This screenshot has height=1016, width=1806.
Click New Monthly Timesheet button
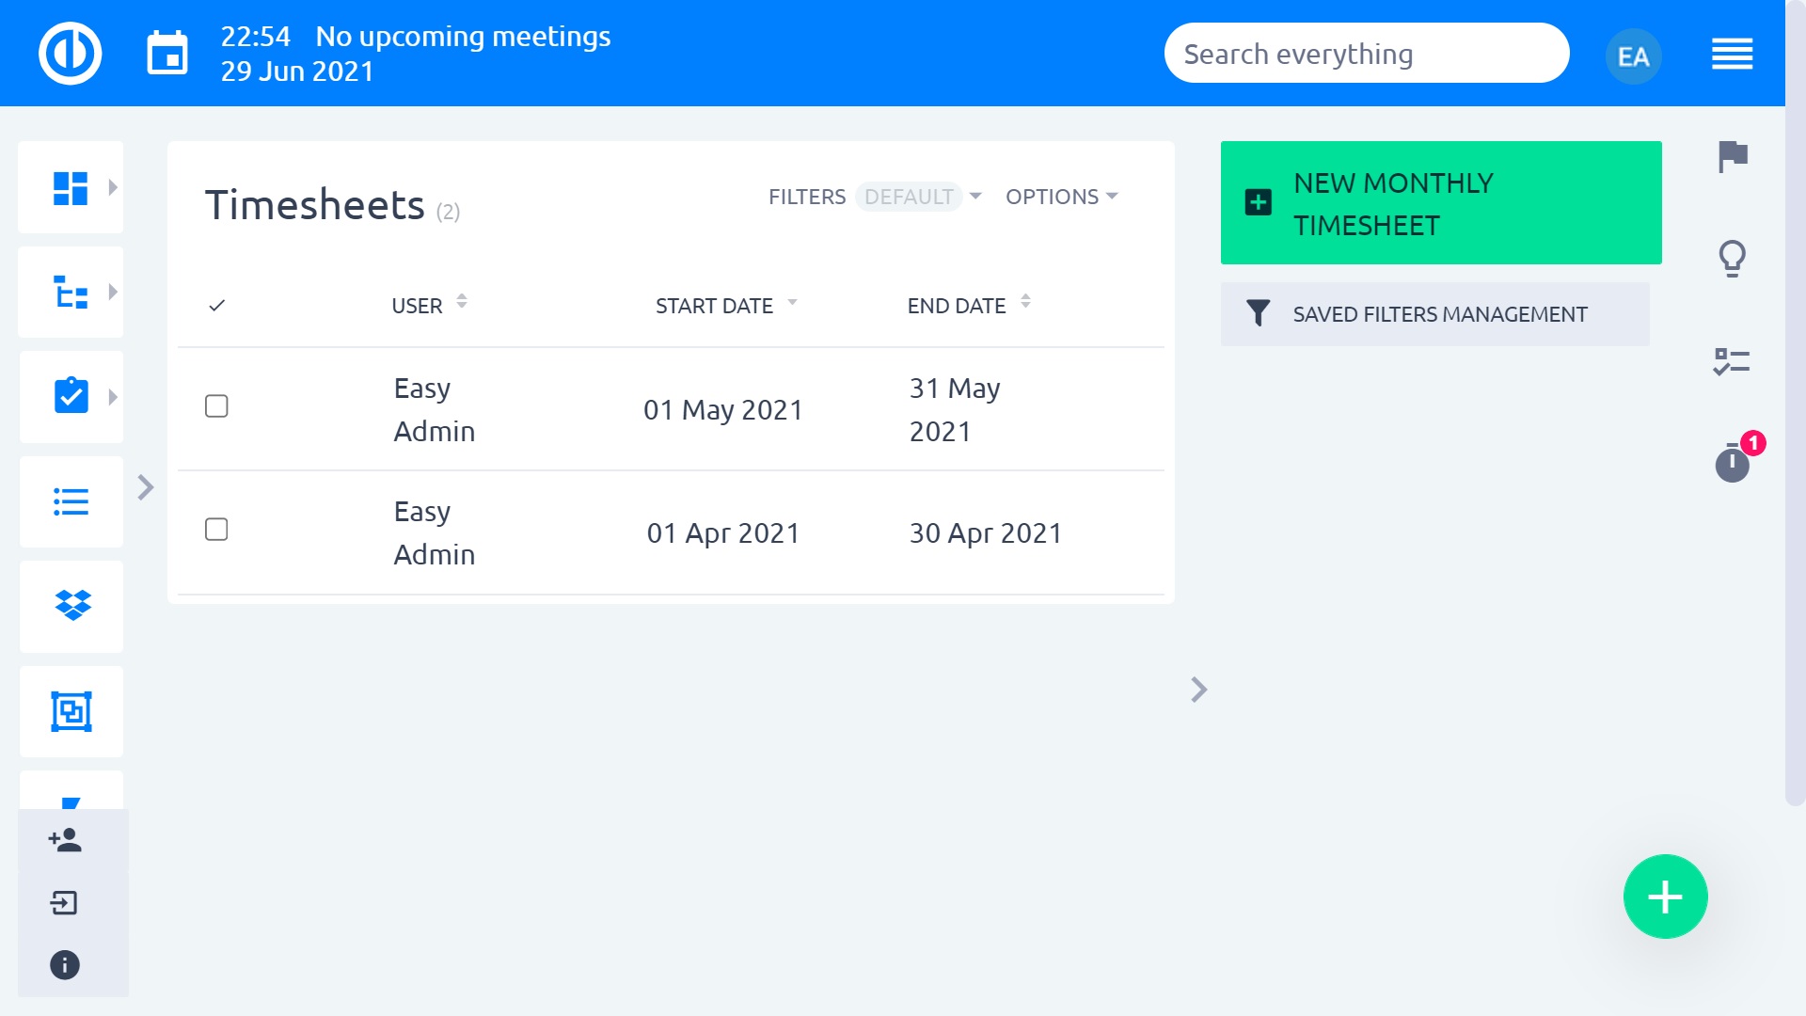1441,203
